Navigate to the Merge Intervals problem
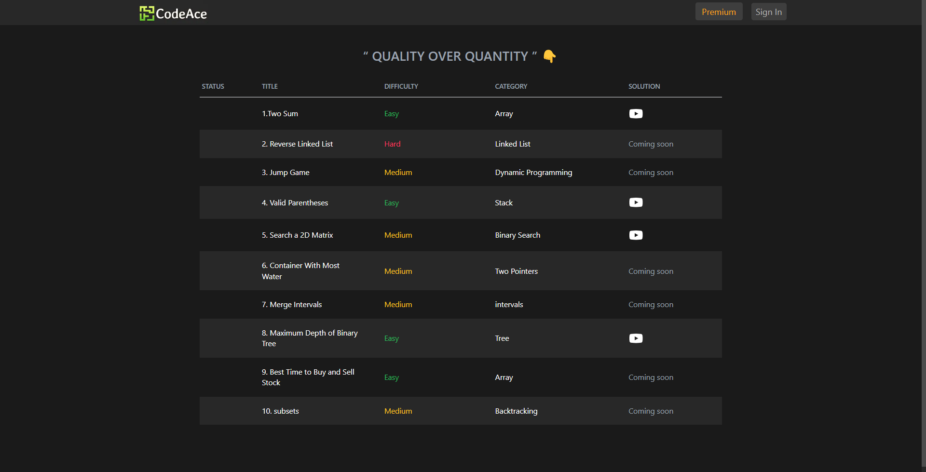Viewport: 926px width, 472px height. click(x=292, y=305)
